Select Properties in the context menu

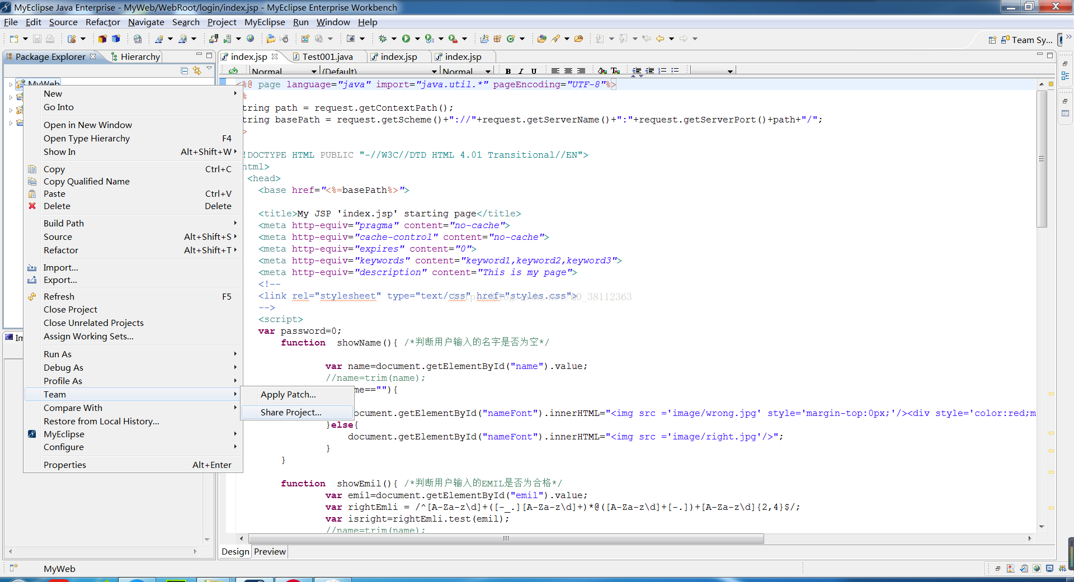tap(133, 465)
